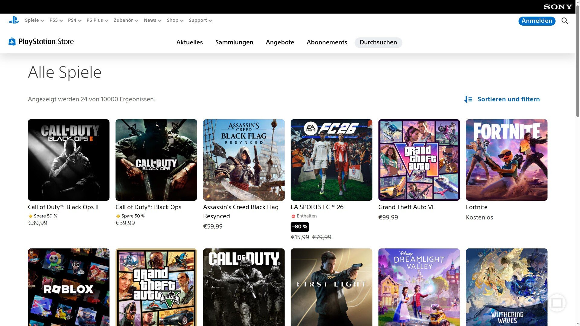This screenshot has width=580, height=326.
Task: Expand the PS4 dropdown menu
Action: [x=75, y=20]
